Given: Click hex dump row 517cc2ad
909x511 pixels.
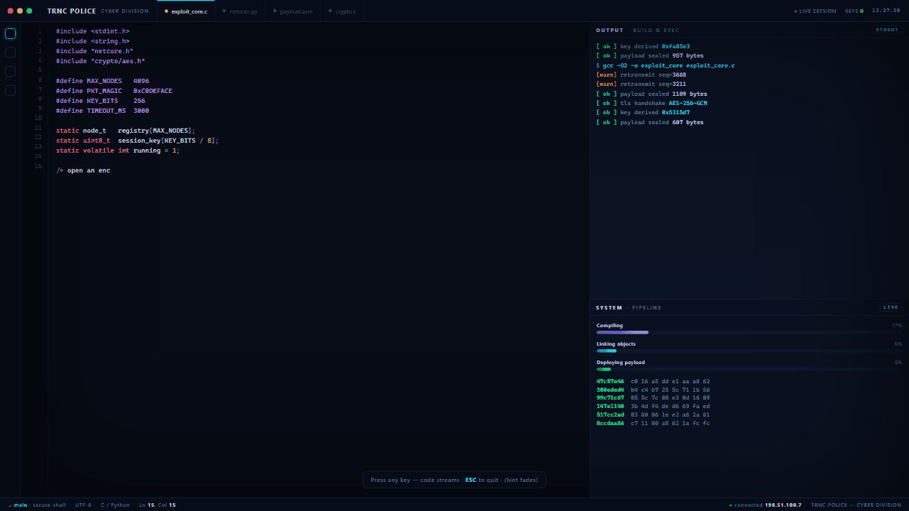Looking at the screenshot, I should click(653, 414).
